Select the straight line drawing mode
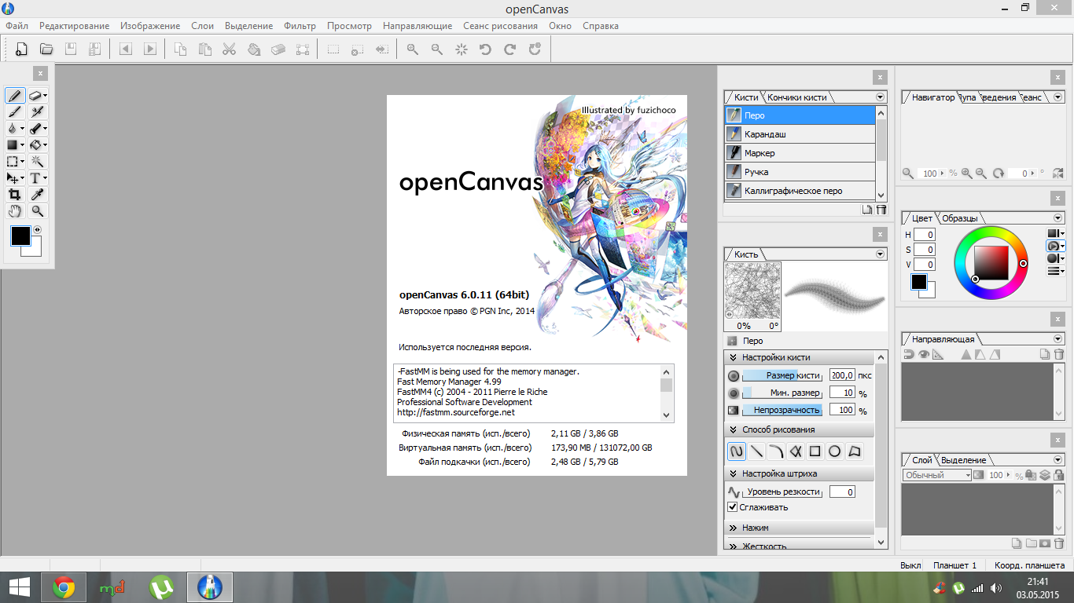This screenshot has height=603, width=1074. point(756,451)
